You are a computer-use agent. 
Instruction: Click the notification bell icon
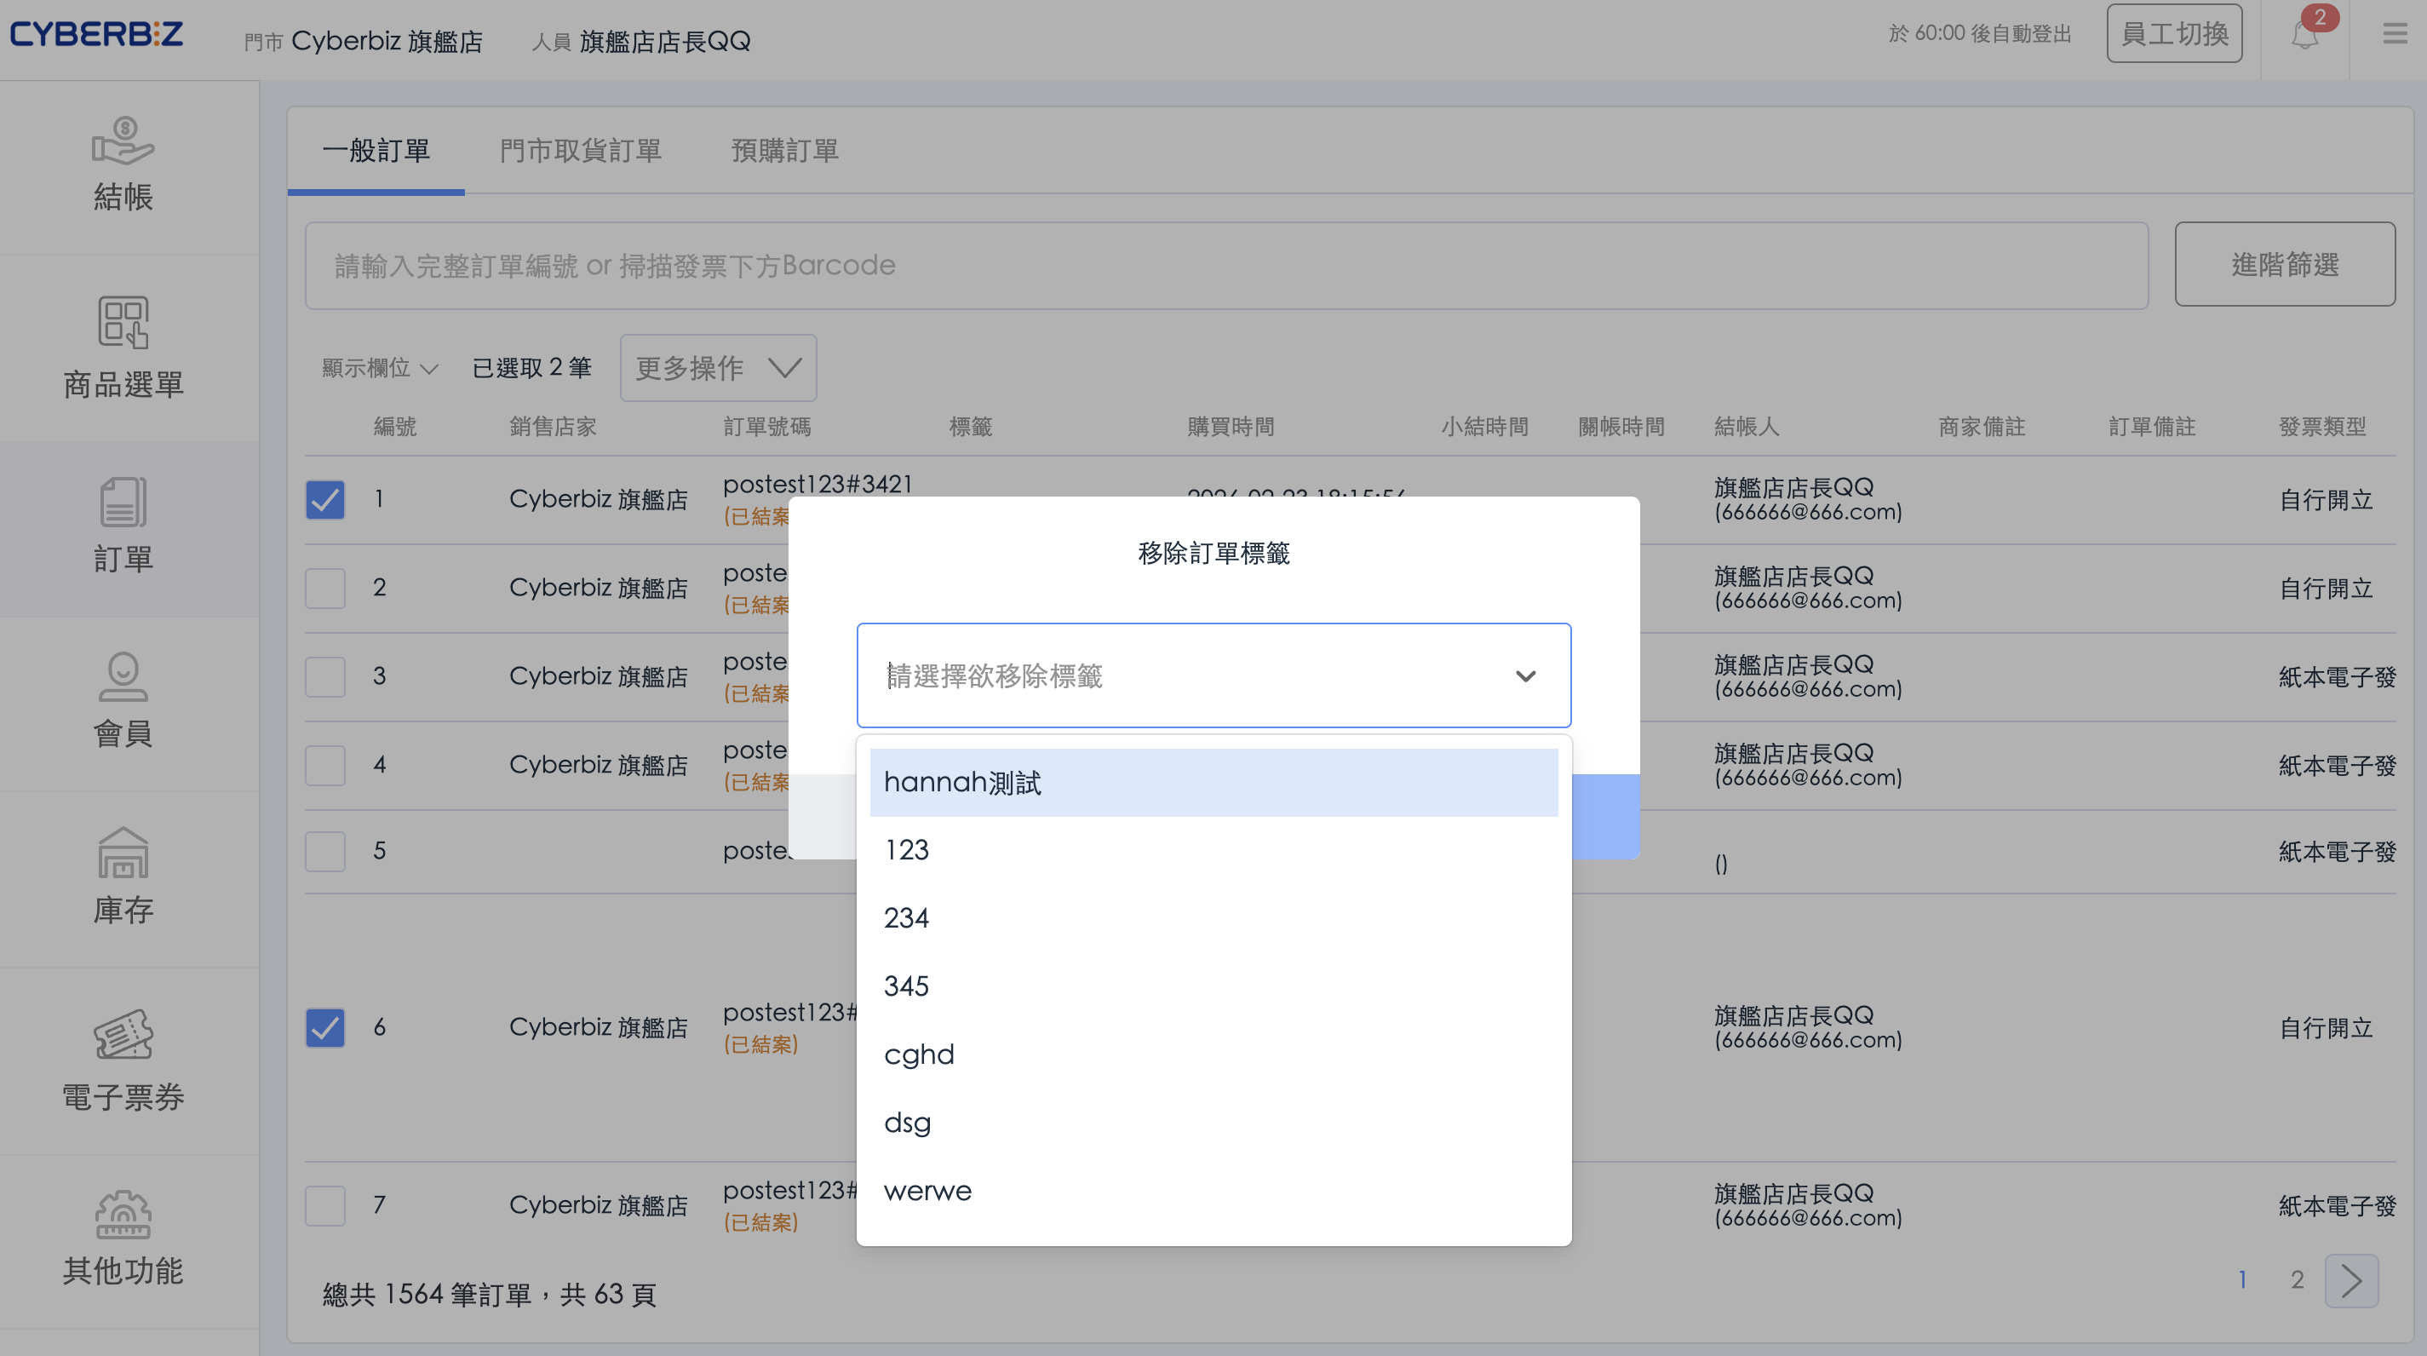2304,36
